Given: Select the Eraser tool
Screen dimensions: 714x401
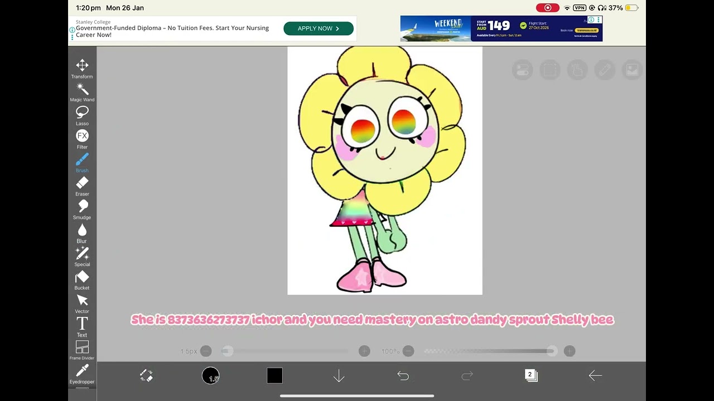Looking at the screenshot, I should [x=82, y=186].
